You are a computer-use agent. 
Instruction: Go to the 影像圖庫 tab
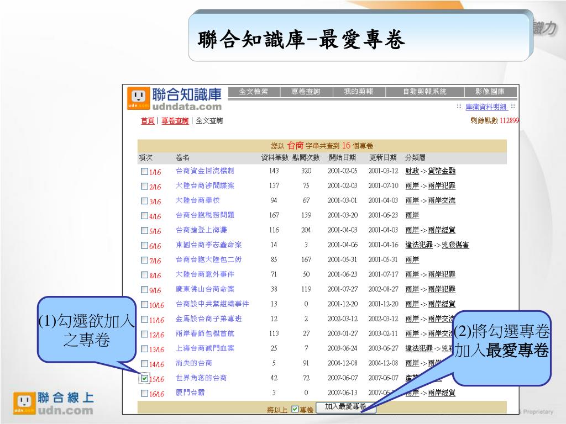pos(490,92)
